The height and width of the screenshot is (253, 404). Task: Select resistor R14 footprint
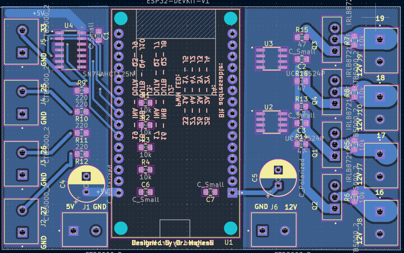click(302, 144)
